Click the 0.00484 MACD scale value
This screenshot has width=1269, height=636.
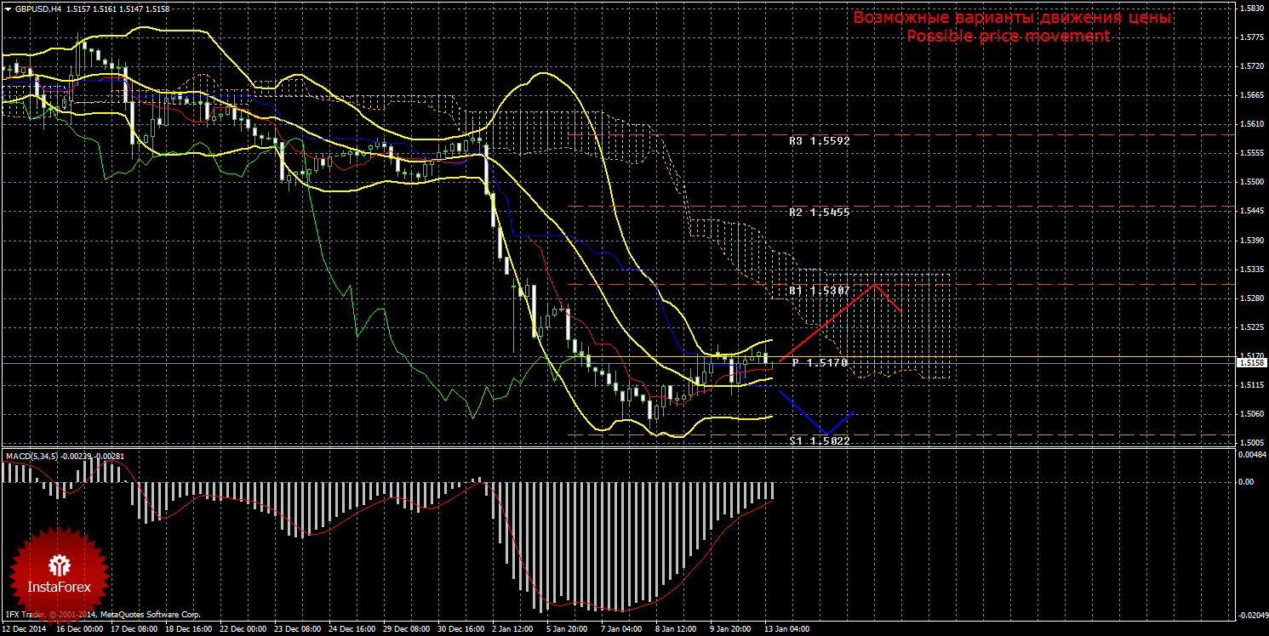click(x=1251, y=455)
